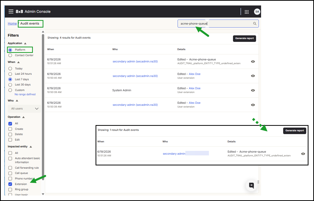Click the When column header
This screenshot has width=314, height=201.
click(x=51, y=49)
